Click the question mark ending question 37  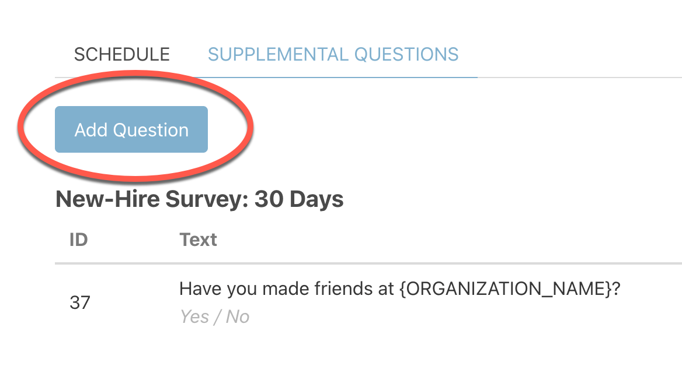(x=617, y=288)
